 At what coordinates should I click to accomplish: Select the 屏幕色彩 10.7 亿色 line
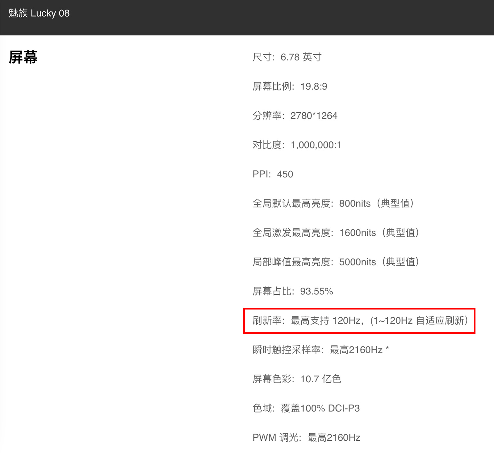297,379
